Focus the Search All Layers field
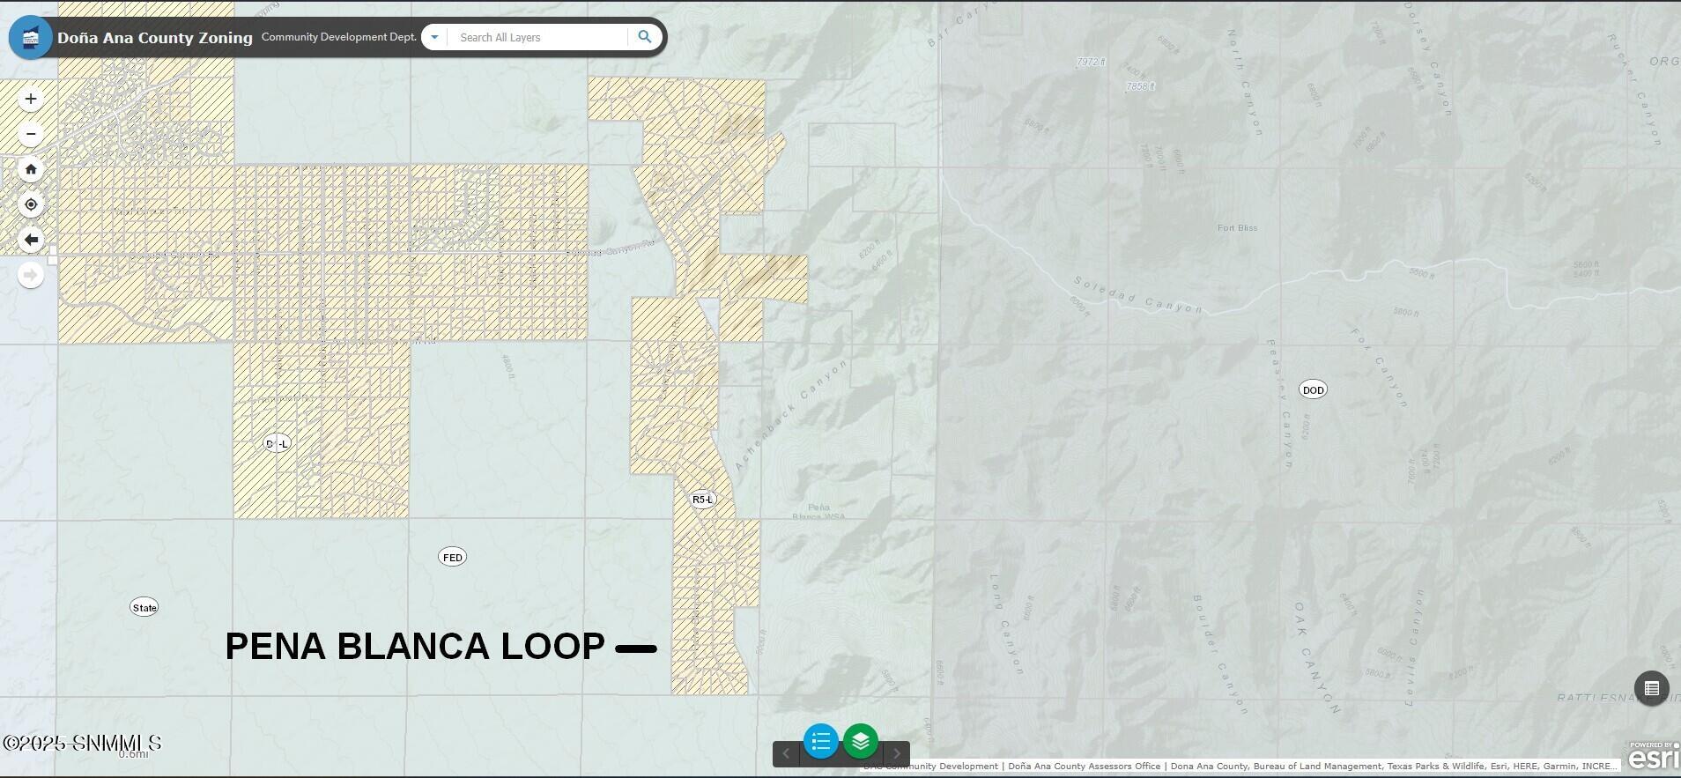 point(538,37)
